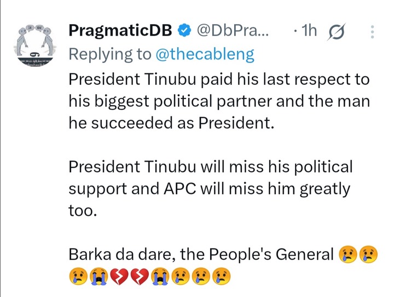Click the 'Replying to' label
This screenshot has width=394, height=297.
point(110,54)
